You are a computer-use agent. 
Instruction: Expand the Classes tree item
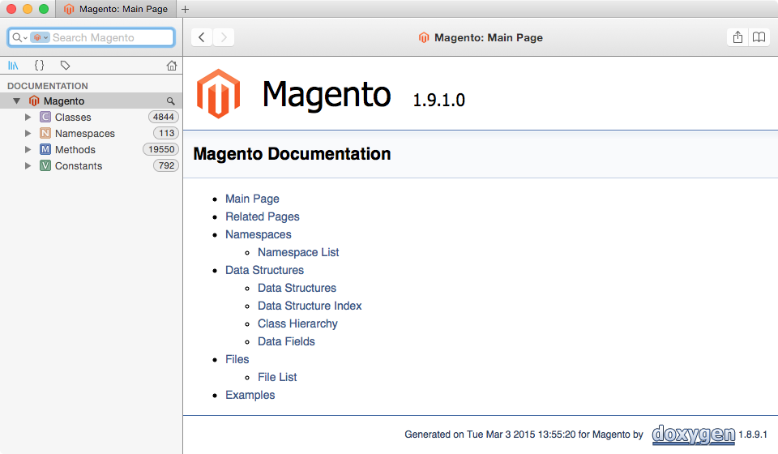pyautogui.click(x=28, y=117)
